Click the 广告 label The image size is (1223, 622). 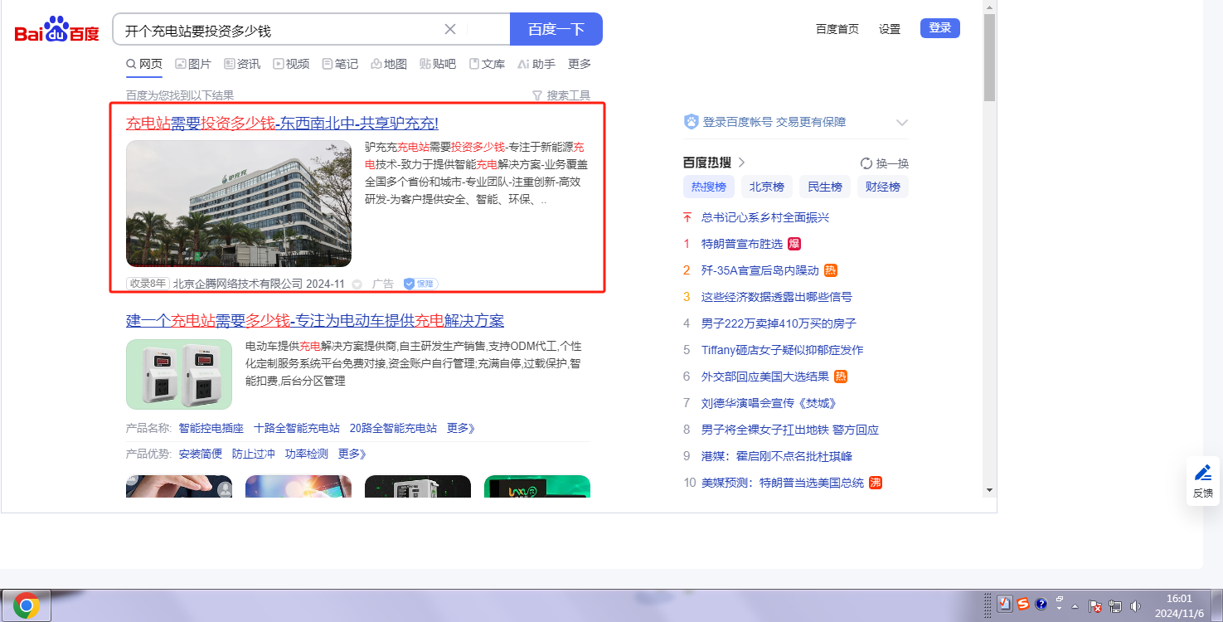click(383, 284)
